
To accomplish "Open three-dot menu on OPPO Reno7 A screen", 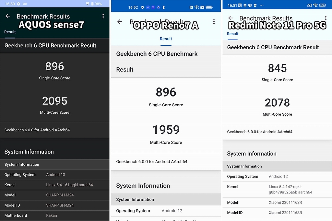I will (214, 21).
